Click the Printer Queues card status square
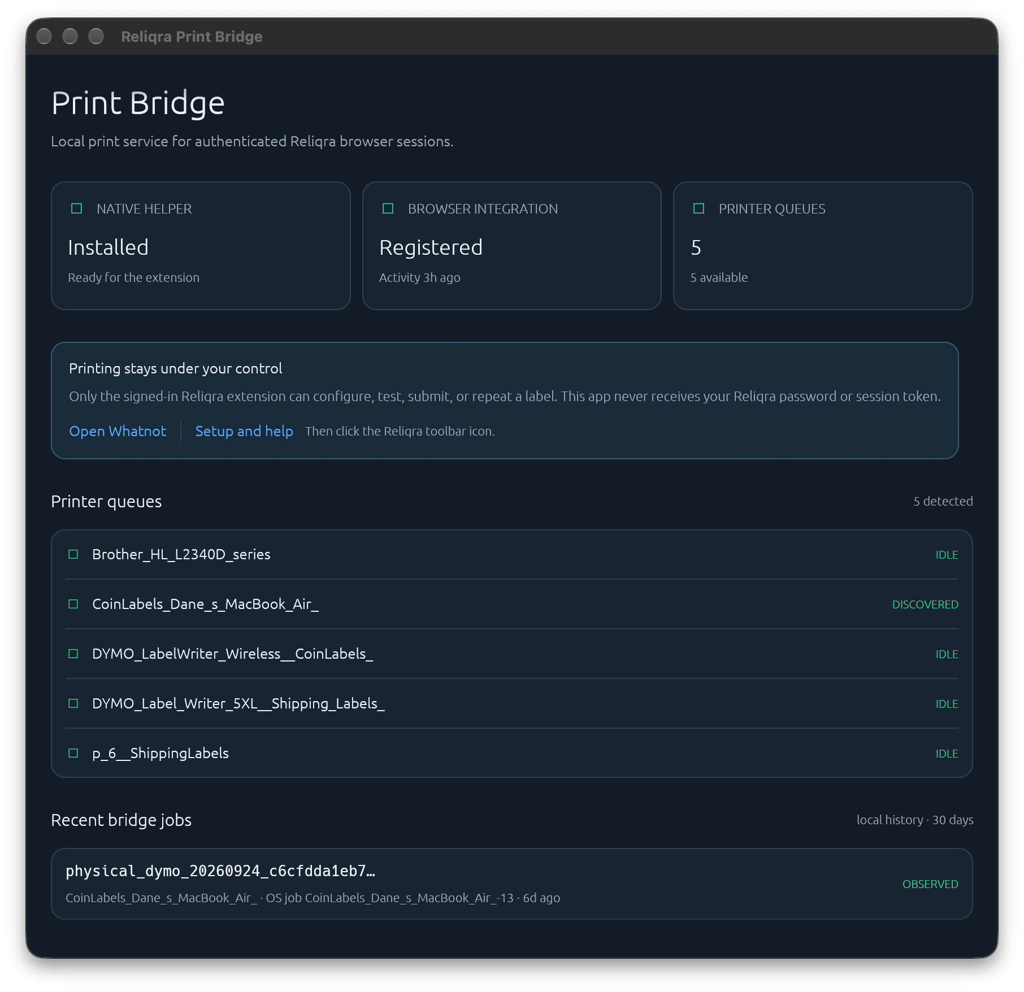The image size is (1024, 992). pos(698,208)
